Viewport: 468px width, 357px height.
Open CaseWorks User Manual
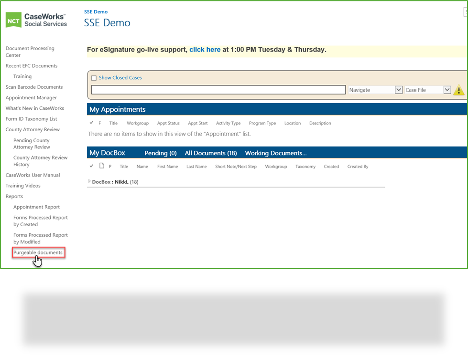(x=33, y=175)
